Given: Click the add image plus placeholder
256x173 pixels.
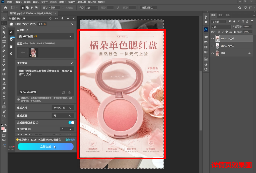Looking at the screenshot, I should pos(23,52).
